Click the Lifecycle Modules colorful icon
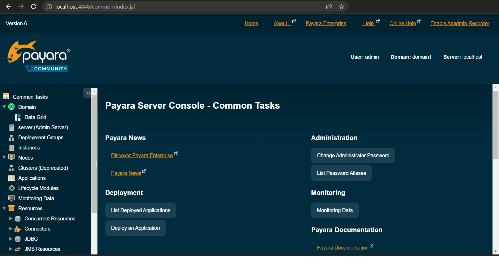This screenshot has width=499, height=262. click(x=11, y=188)
